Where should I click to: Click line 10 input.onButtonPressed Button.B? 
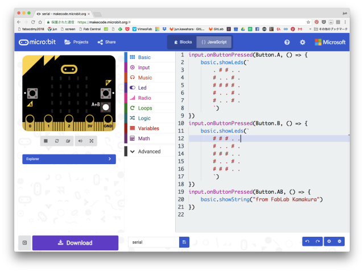[x=248, y=123]
